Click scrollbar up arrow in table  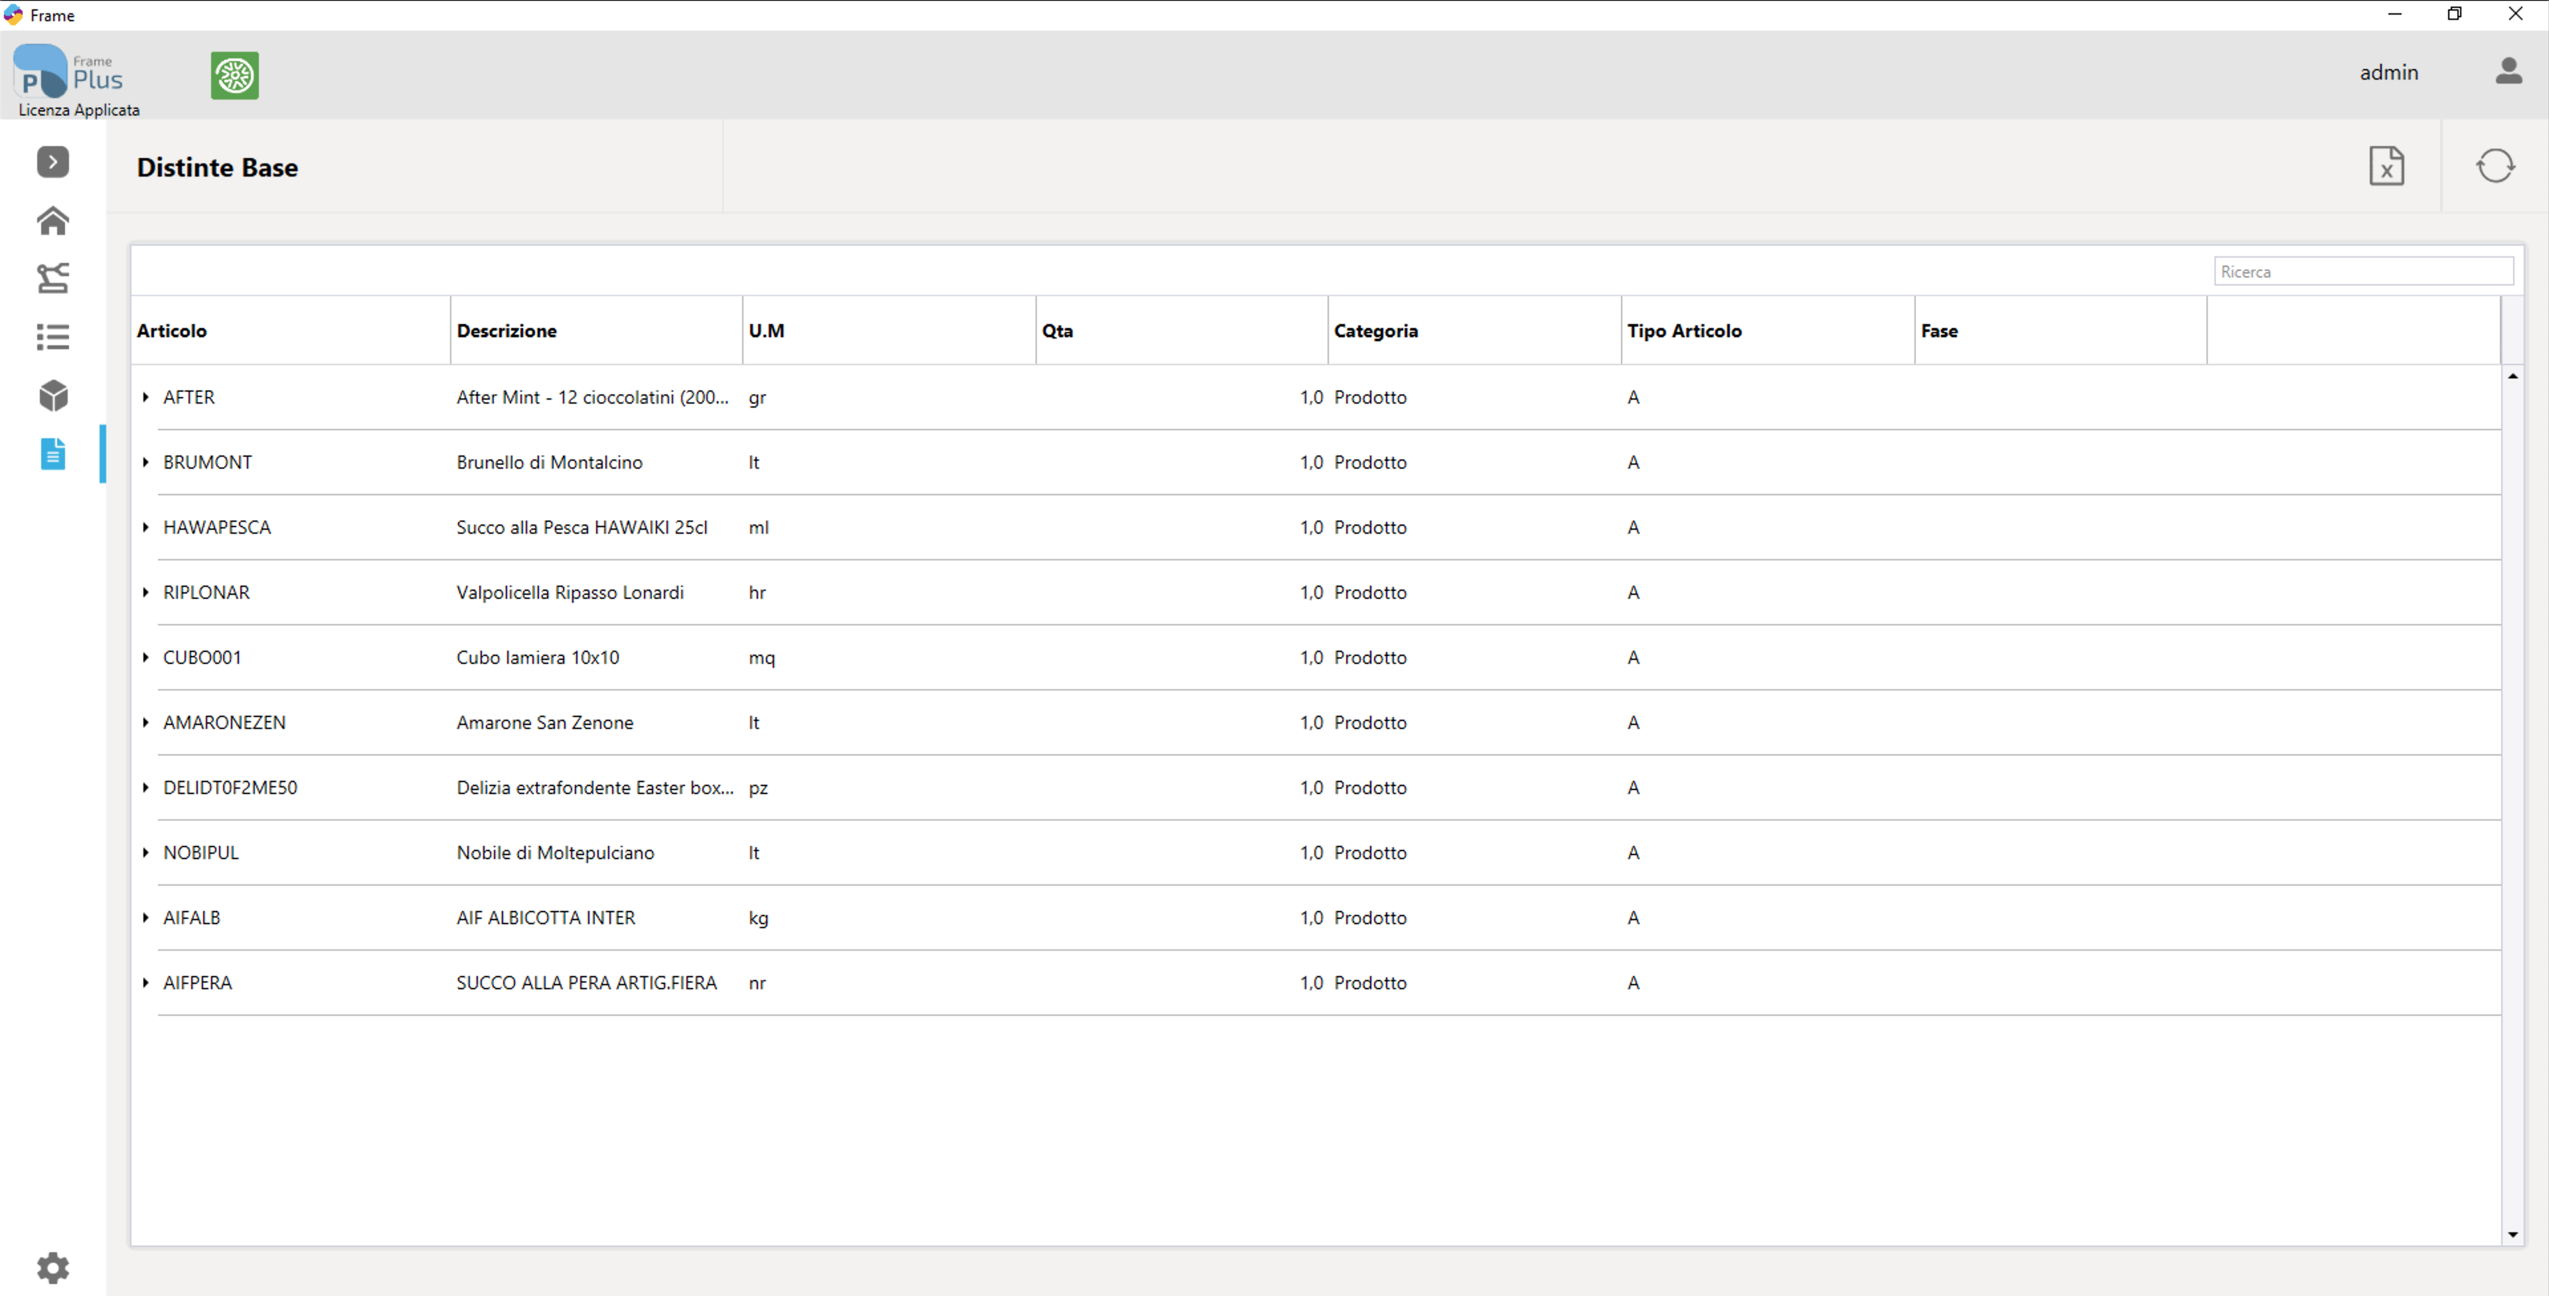click(x=2512, y=376)
